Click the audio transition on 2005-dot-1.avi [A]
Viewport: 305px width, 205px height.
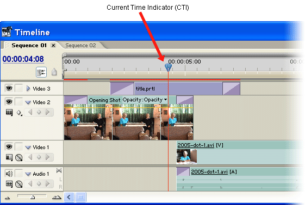(x=183, y=171)
